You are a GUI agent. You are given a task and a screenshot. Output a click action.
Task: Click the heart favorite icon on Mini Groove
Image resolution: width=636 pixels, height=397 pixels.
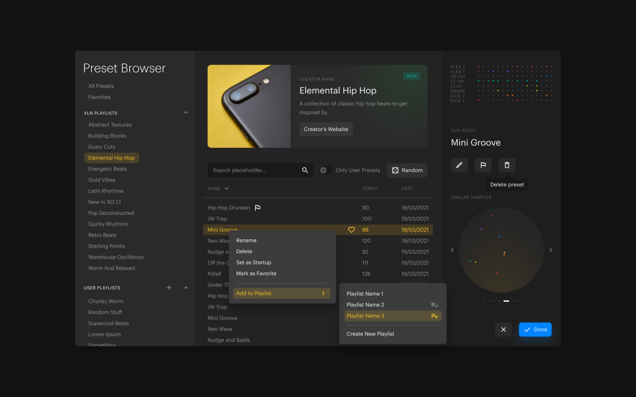coord(351,230)
